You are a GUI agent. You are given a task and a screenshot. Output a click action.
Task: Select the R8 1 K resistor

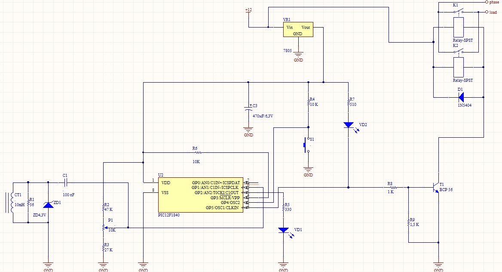393,187
